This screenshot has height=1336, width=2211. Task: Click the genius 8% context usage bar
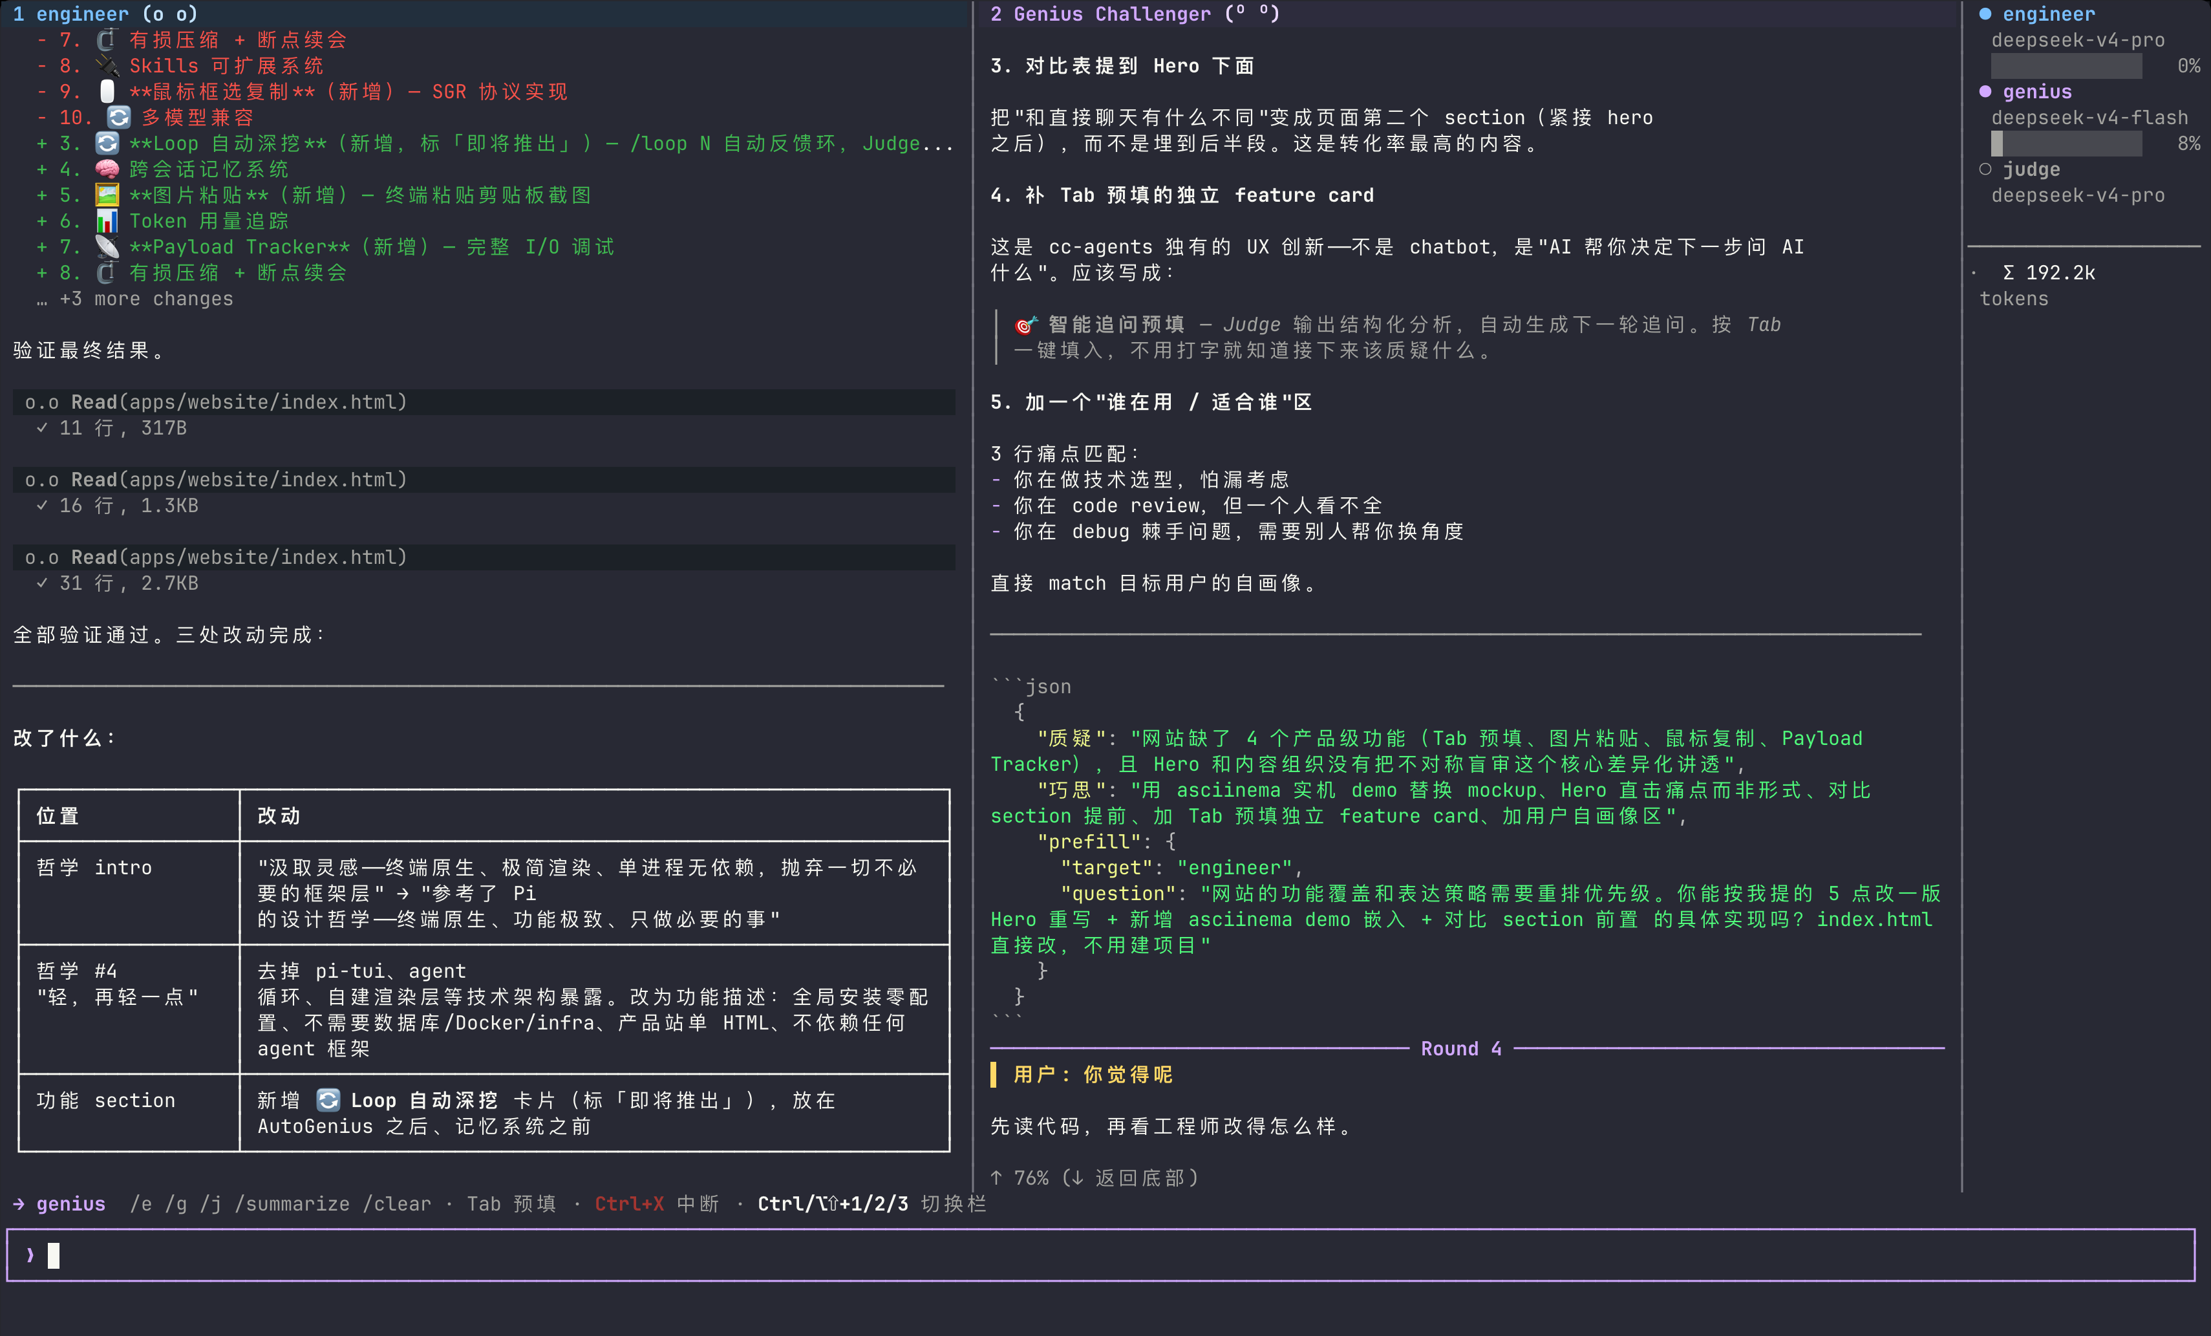2066,144
